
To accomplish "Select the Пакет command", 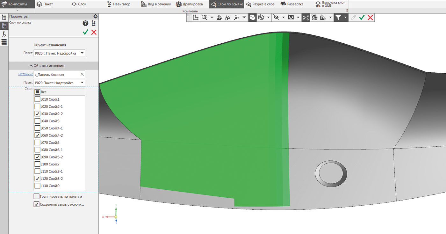I will (x=44, y=4).
